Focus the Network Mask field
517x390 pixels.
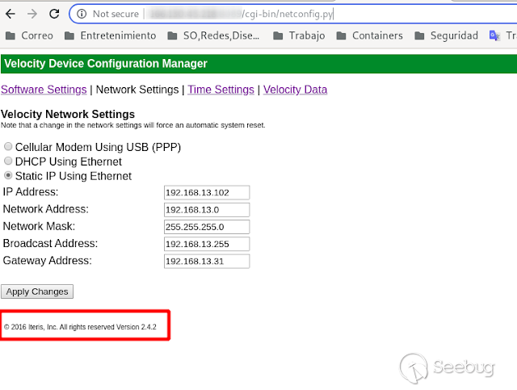(207, 227)
